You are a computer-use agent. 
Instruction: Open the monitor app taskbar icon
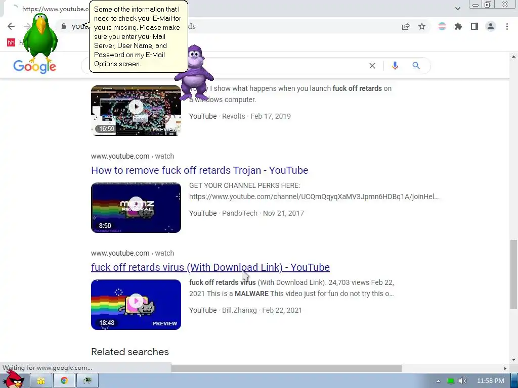point(87,381)
